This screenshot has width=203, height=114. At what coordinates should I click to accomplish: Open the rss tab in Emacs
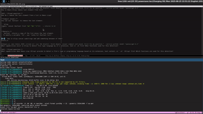tap(48, 6)
